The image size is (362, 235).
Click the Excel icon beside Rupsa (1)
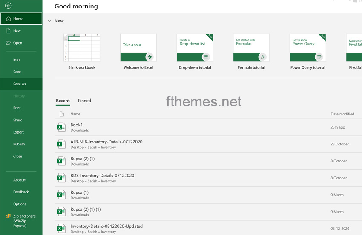pyautogui.click(x=61, y=195)
